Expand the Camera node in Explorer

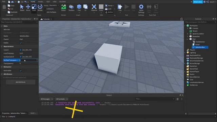(188, 28)
